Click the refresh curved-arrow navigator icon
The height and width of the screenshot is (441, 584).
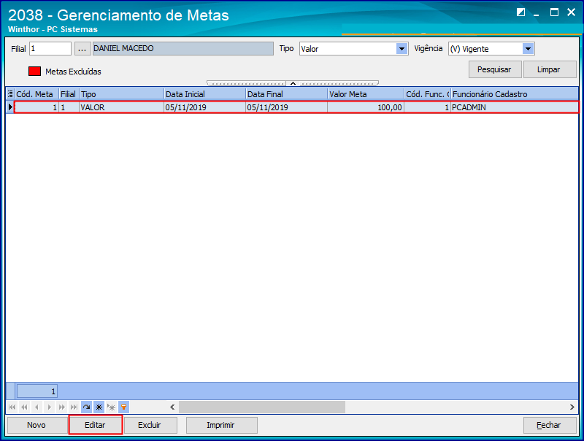[86, 407]
